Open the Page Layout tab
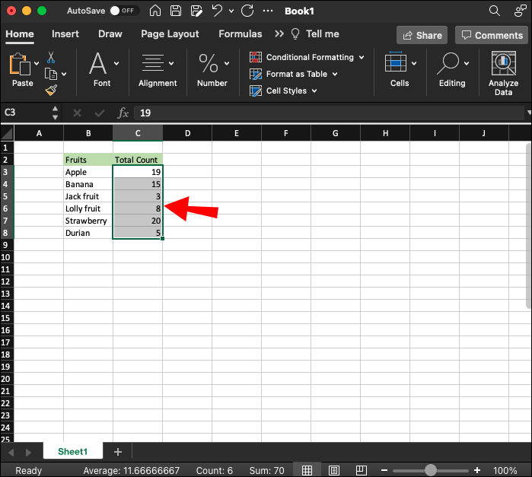The image size is (532, 477). (x=170, y=34)
